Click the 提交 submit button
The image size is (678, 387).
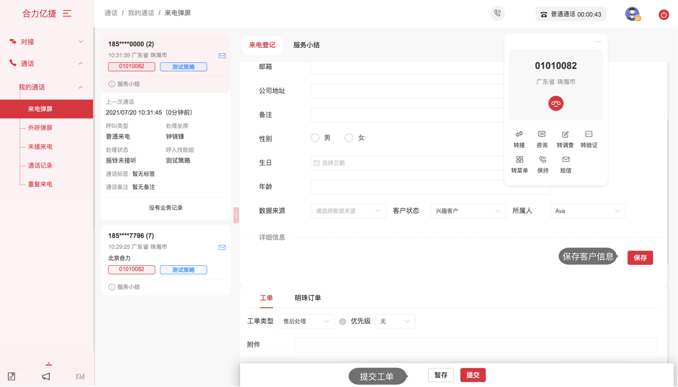[x=473, y=375]
